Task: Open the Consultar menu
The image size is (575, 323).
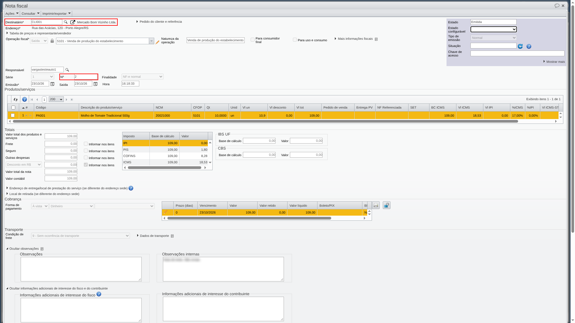Action: (30, 13)
